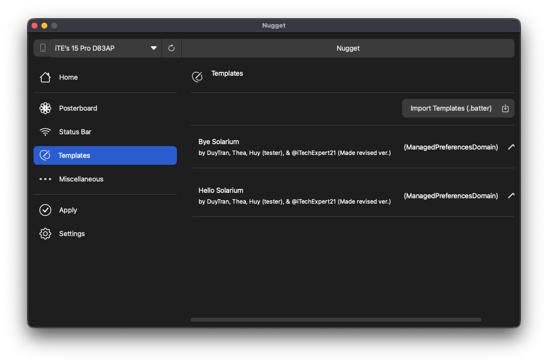
Task: Click Import Templates (.batter) button
Action: 458,108
